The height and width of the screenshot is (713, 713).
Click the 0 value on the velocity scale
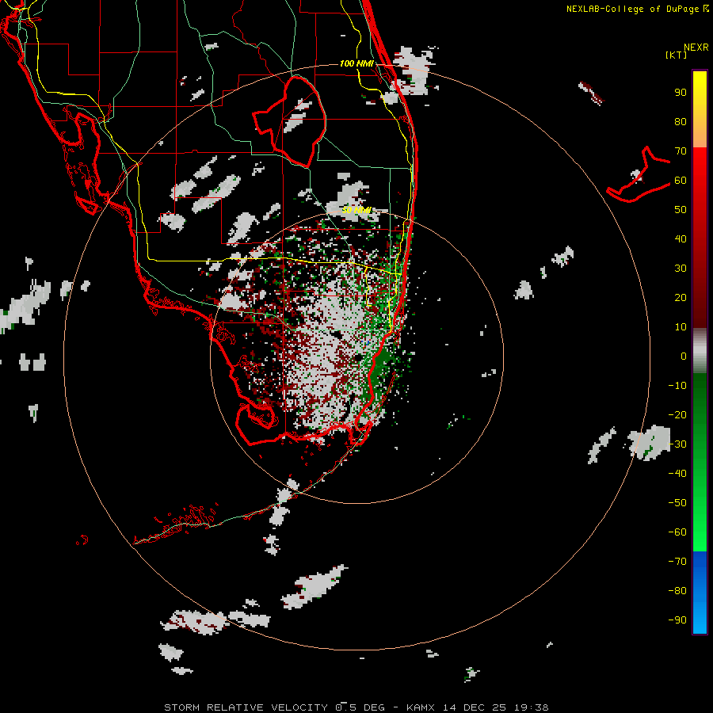point(684,356)
